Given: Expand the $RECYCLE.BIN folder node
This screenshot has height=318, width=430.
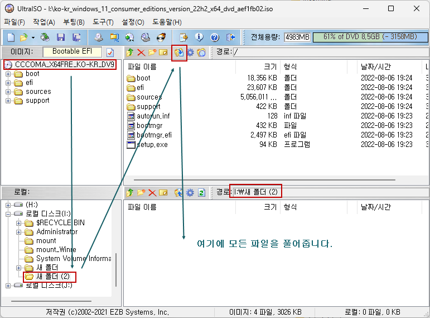Looking at the screenshot, I should pyautogui.click(x=18, y=223).
